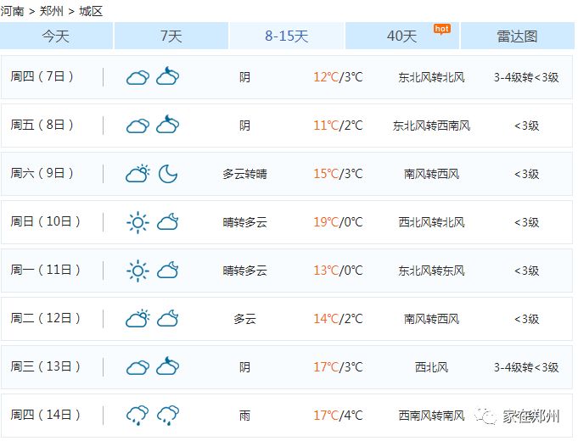Viewport: 578px width, 441px height.
Task: Select the 周一（11日）date label
Action: (45, 270)
